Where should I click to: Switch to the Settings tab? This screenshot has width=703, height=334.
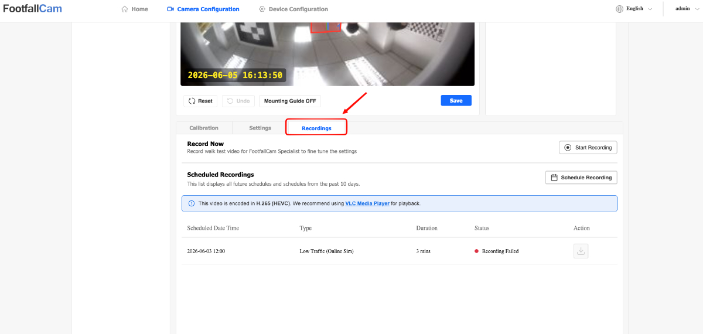(260, 128)
